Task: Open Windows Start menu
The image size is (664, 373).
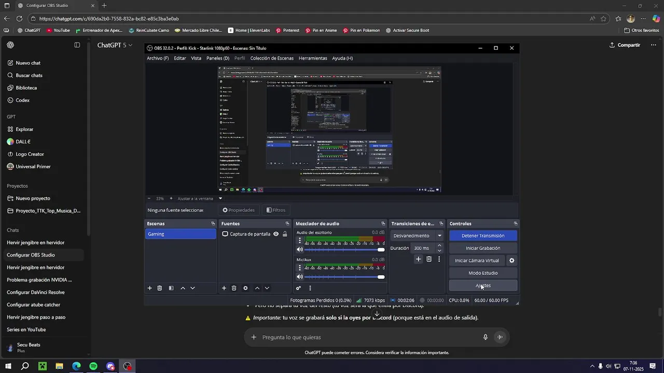Action: tap(8, 366)
